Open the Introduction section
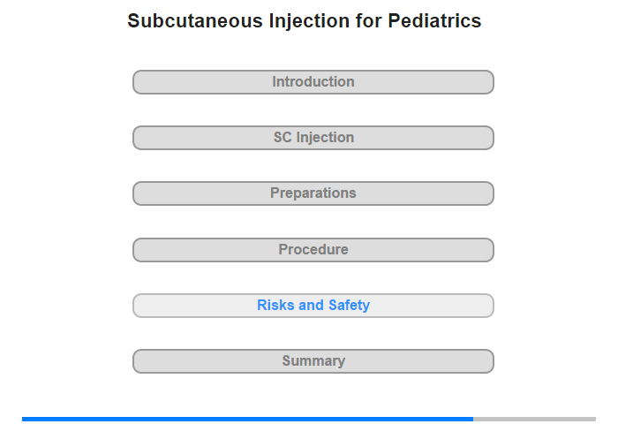 (x=313, y=82)
